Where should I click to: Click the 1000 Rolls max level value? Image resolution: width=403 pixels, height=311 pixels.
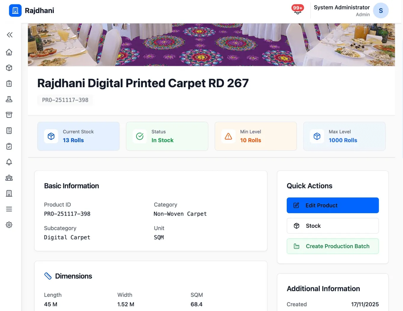(x=343, y=140)
